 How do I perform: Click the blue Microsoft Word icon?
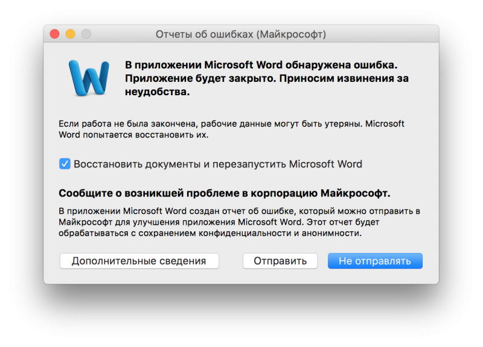pos(89,78)
